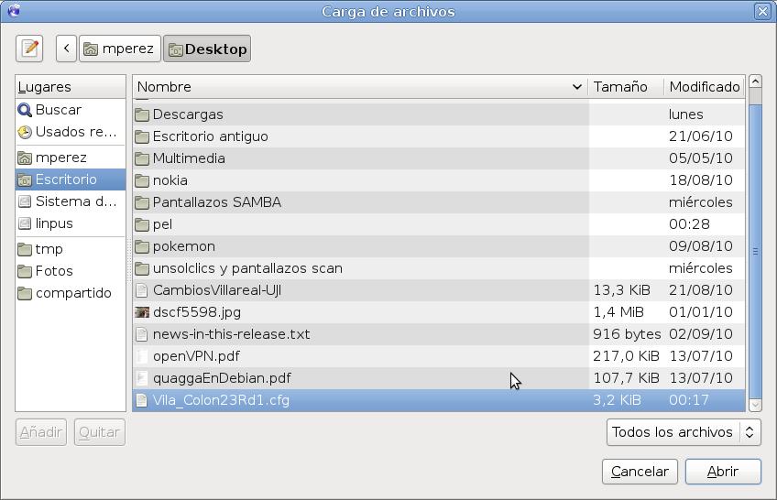The width and height of the screenshot is (777, 500).
Task: Select linpus drive in places list
Action: [54, 223]
